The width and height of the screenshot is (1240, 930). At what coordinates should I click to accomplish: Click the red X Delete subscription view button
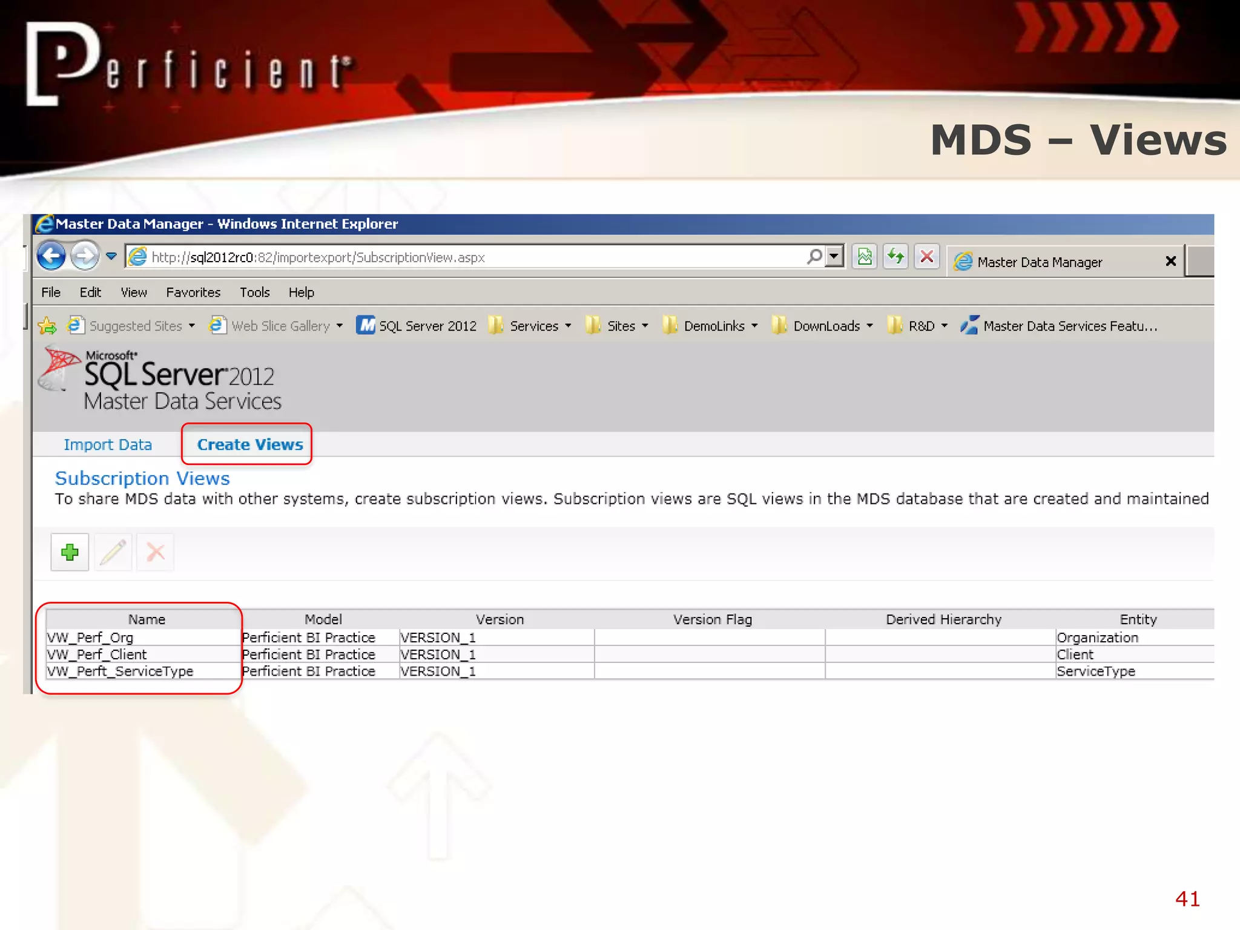click(x=156, y=552)
